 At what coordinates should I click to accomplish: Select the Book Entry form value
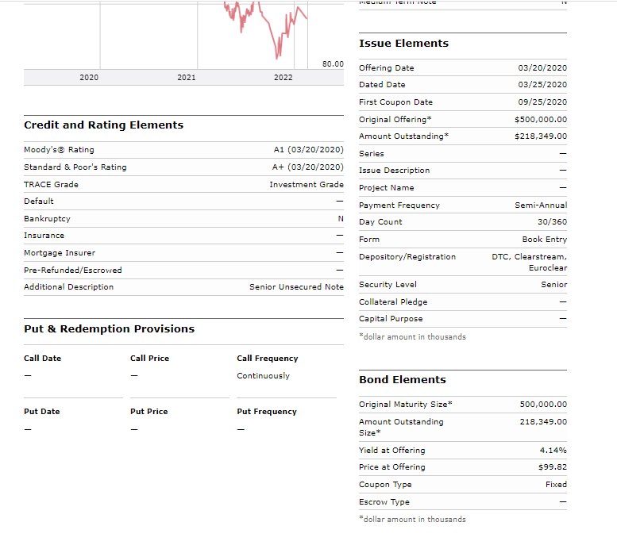click(545, 240)
